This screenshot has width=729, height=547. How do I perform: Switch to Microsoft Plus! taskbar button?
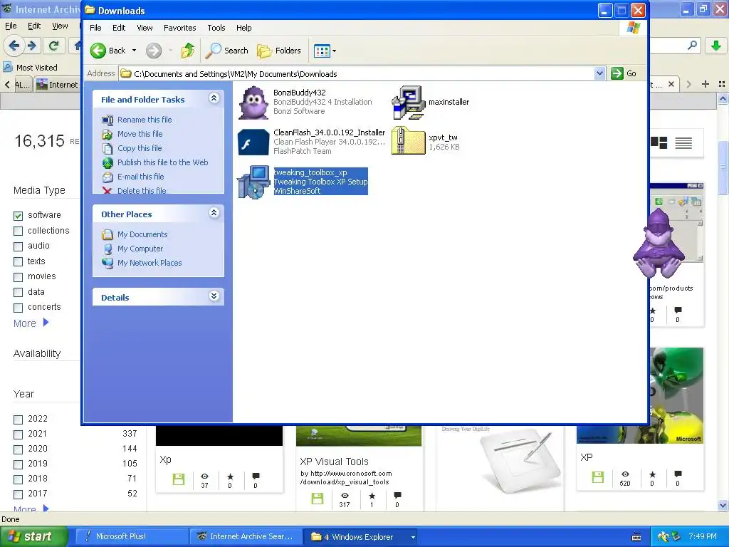pos(131,537)
